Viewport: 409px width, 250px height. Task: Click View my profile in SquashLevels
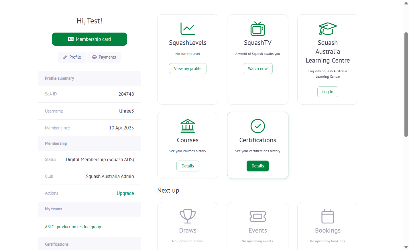tap(188, 69)
